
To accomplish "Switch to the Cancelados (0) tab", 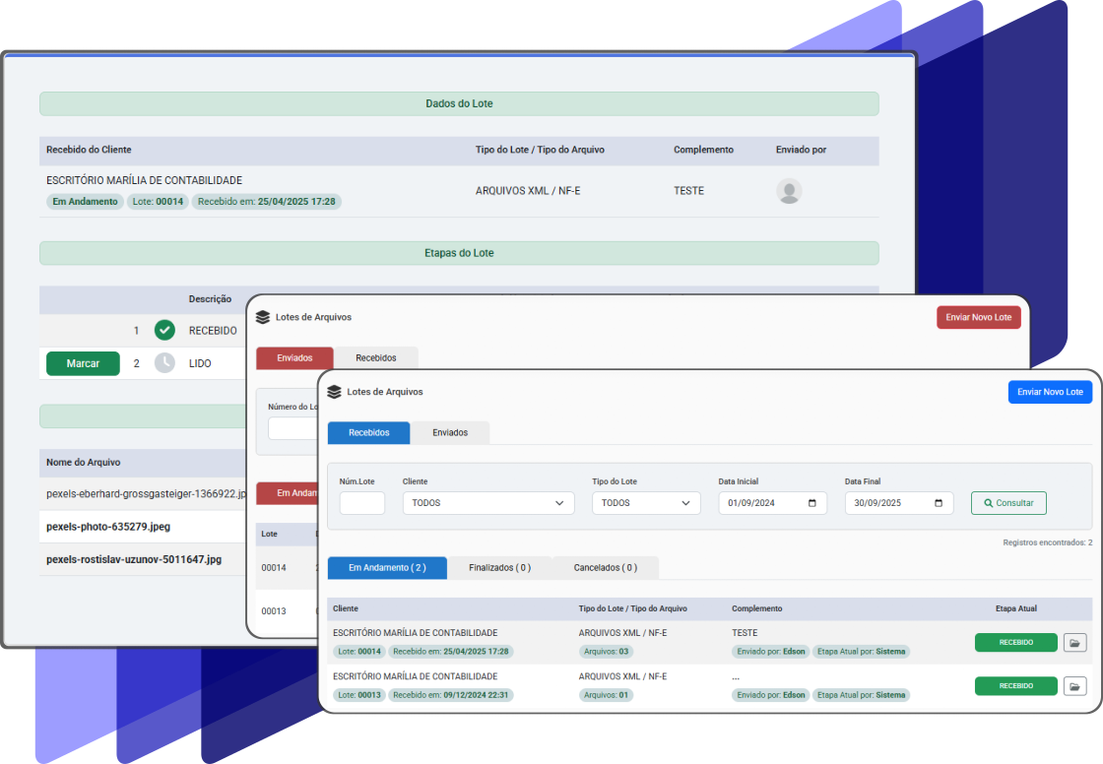I will (x=605, y=568).
